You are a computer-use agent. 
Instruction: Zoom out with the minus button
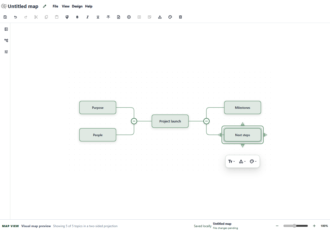coord(277,226)
